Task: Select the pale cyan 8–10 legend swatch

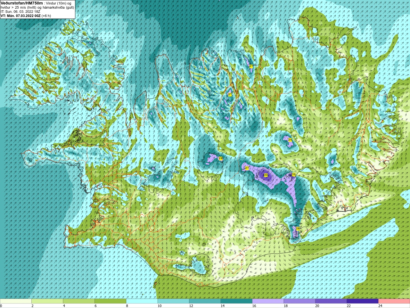Action: pos(142,301)
